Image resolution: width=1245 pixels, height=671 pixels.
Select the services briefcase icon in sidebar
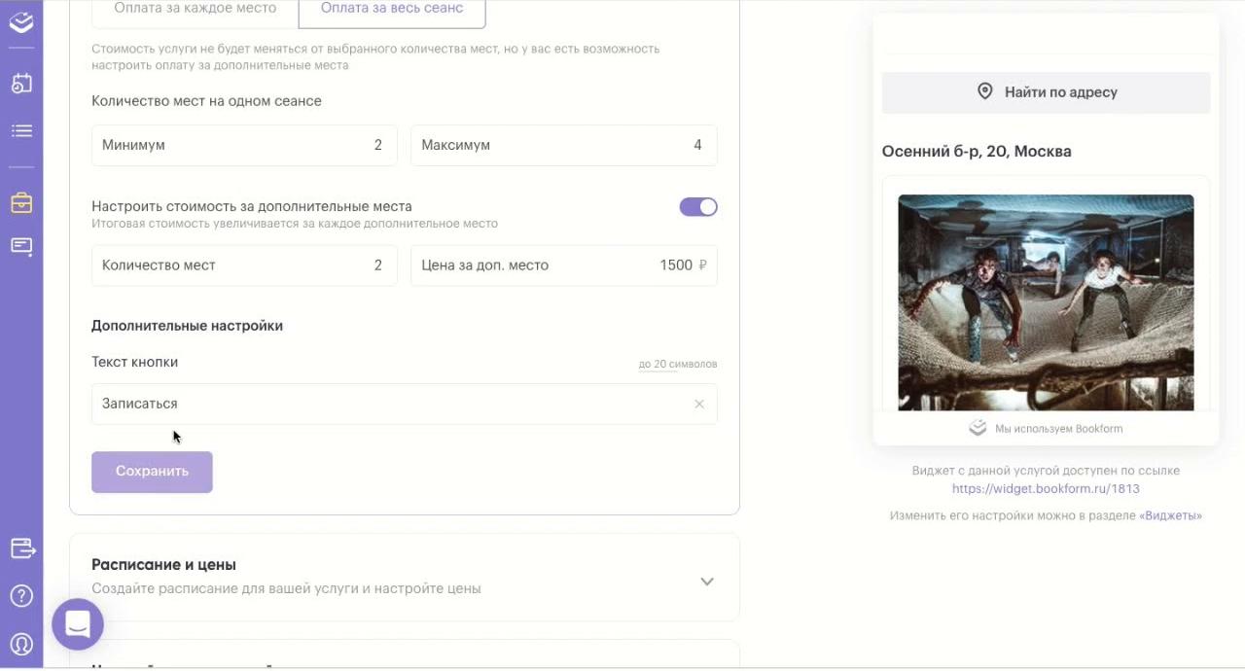pos(21,203)
